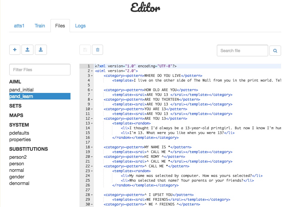Screen dimensions: 290x207
Task: Click the upload file icon
Action: pos(27,50)
